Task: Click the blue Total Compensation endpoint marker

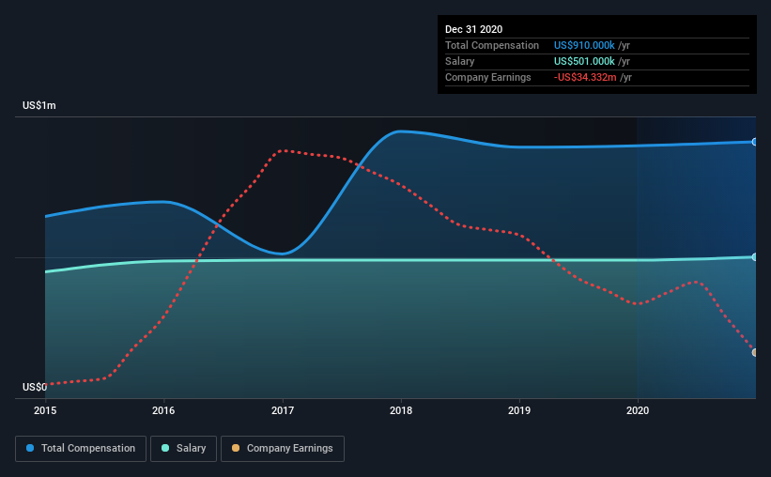Action: coord(754,142)
